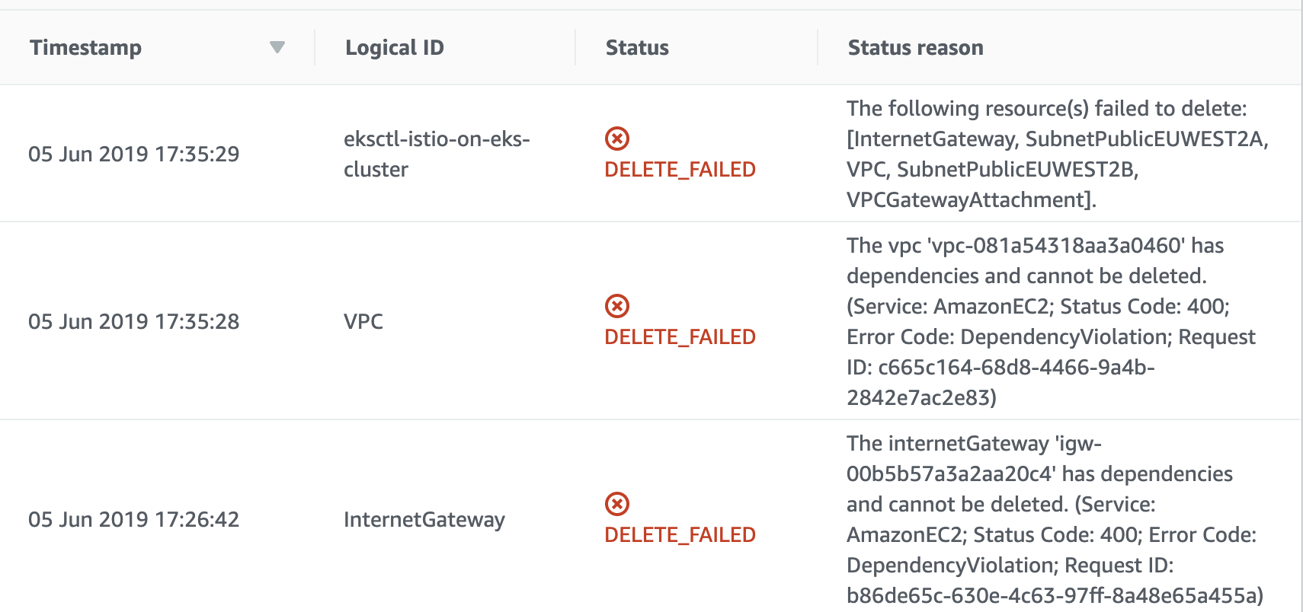This screenshot has width=1303, height=612.
Task: Select the VPC logical ID cell
Action: tap(363, 321)
